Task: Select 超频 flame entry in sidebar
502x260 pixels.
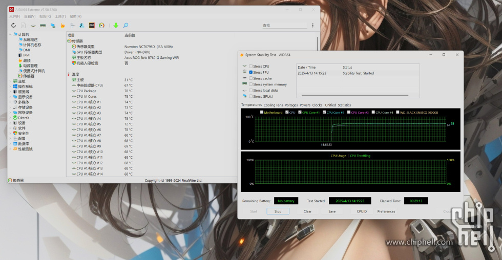Action: click(x=27, y=60)
